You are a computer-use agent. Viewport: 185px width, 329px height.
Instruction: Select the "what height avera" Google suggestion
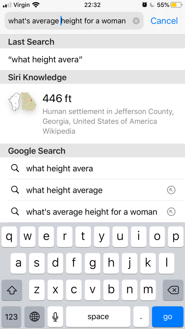tap(92, 168)
